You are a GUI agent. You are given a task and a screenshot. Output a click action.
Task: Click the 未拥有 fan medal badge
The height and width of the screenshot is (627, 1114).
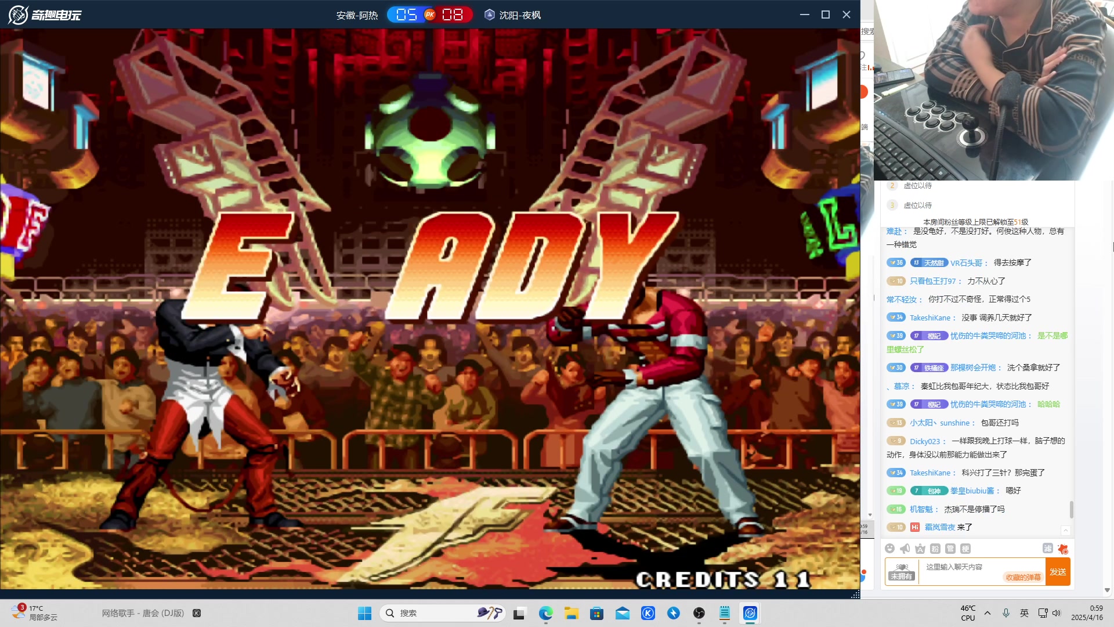tap(902, 571)
